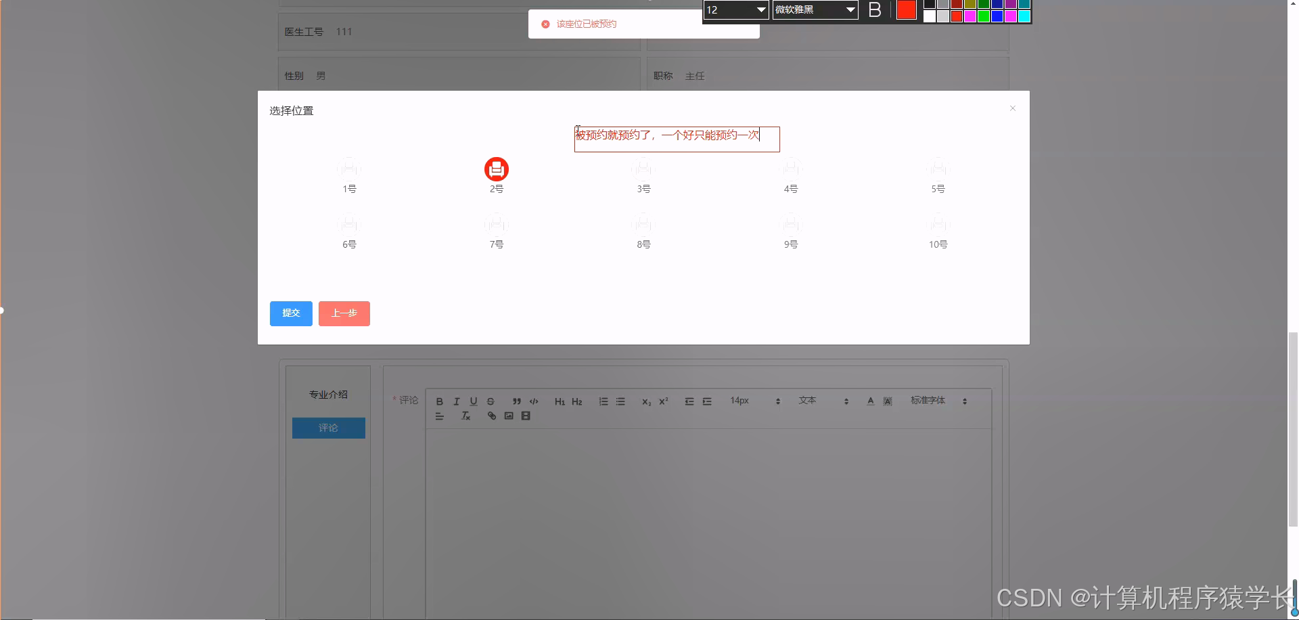Screen dimensions: 1299x620
Task: Insert a link in the editor
Action: tap(492, 416)
